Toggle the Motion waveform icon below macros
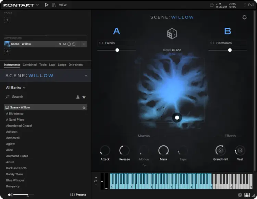This screenshot has width=257, height=199. click(x=144, y=165)
